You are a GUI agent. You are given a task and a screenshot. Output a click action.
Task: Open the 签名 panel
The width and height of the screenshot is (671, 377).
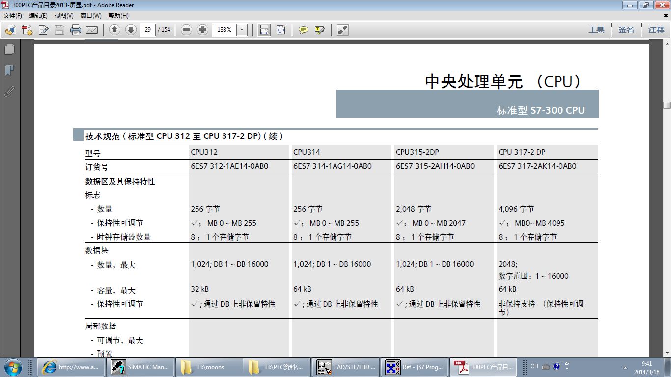[x=626, y=30]
